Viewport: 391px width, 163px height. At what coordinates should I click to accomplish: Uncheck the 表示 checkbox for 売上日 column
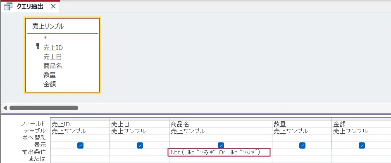pos(140,145)
